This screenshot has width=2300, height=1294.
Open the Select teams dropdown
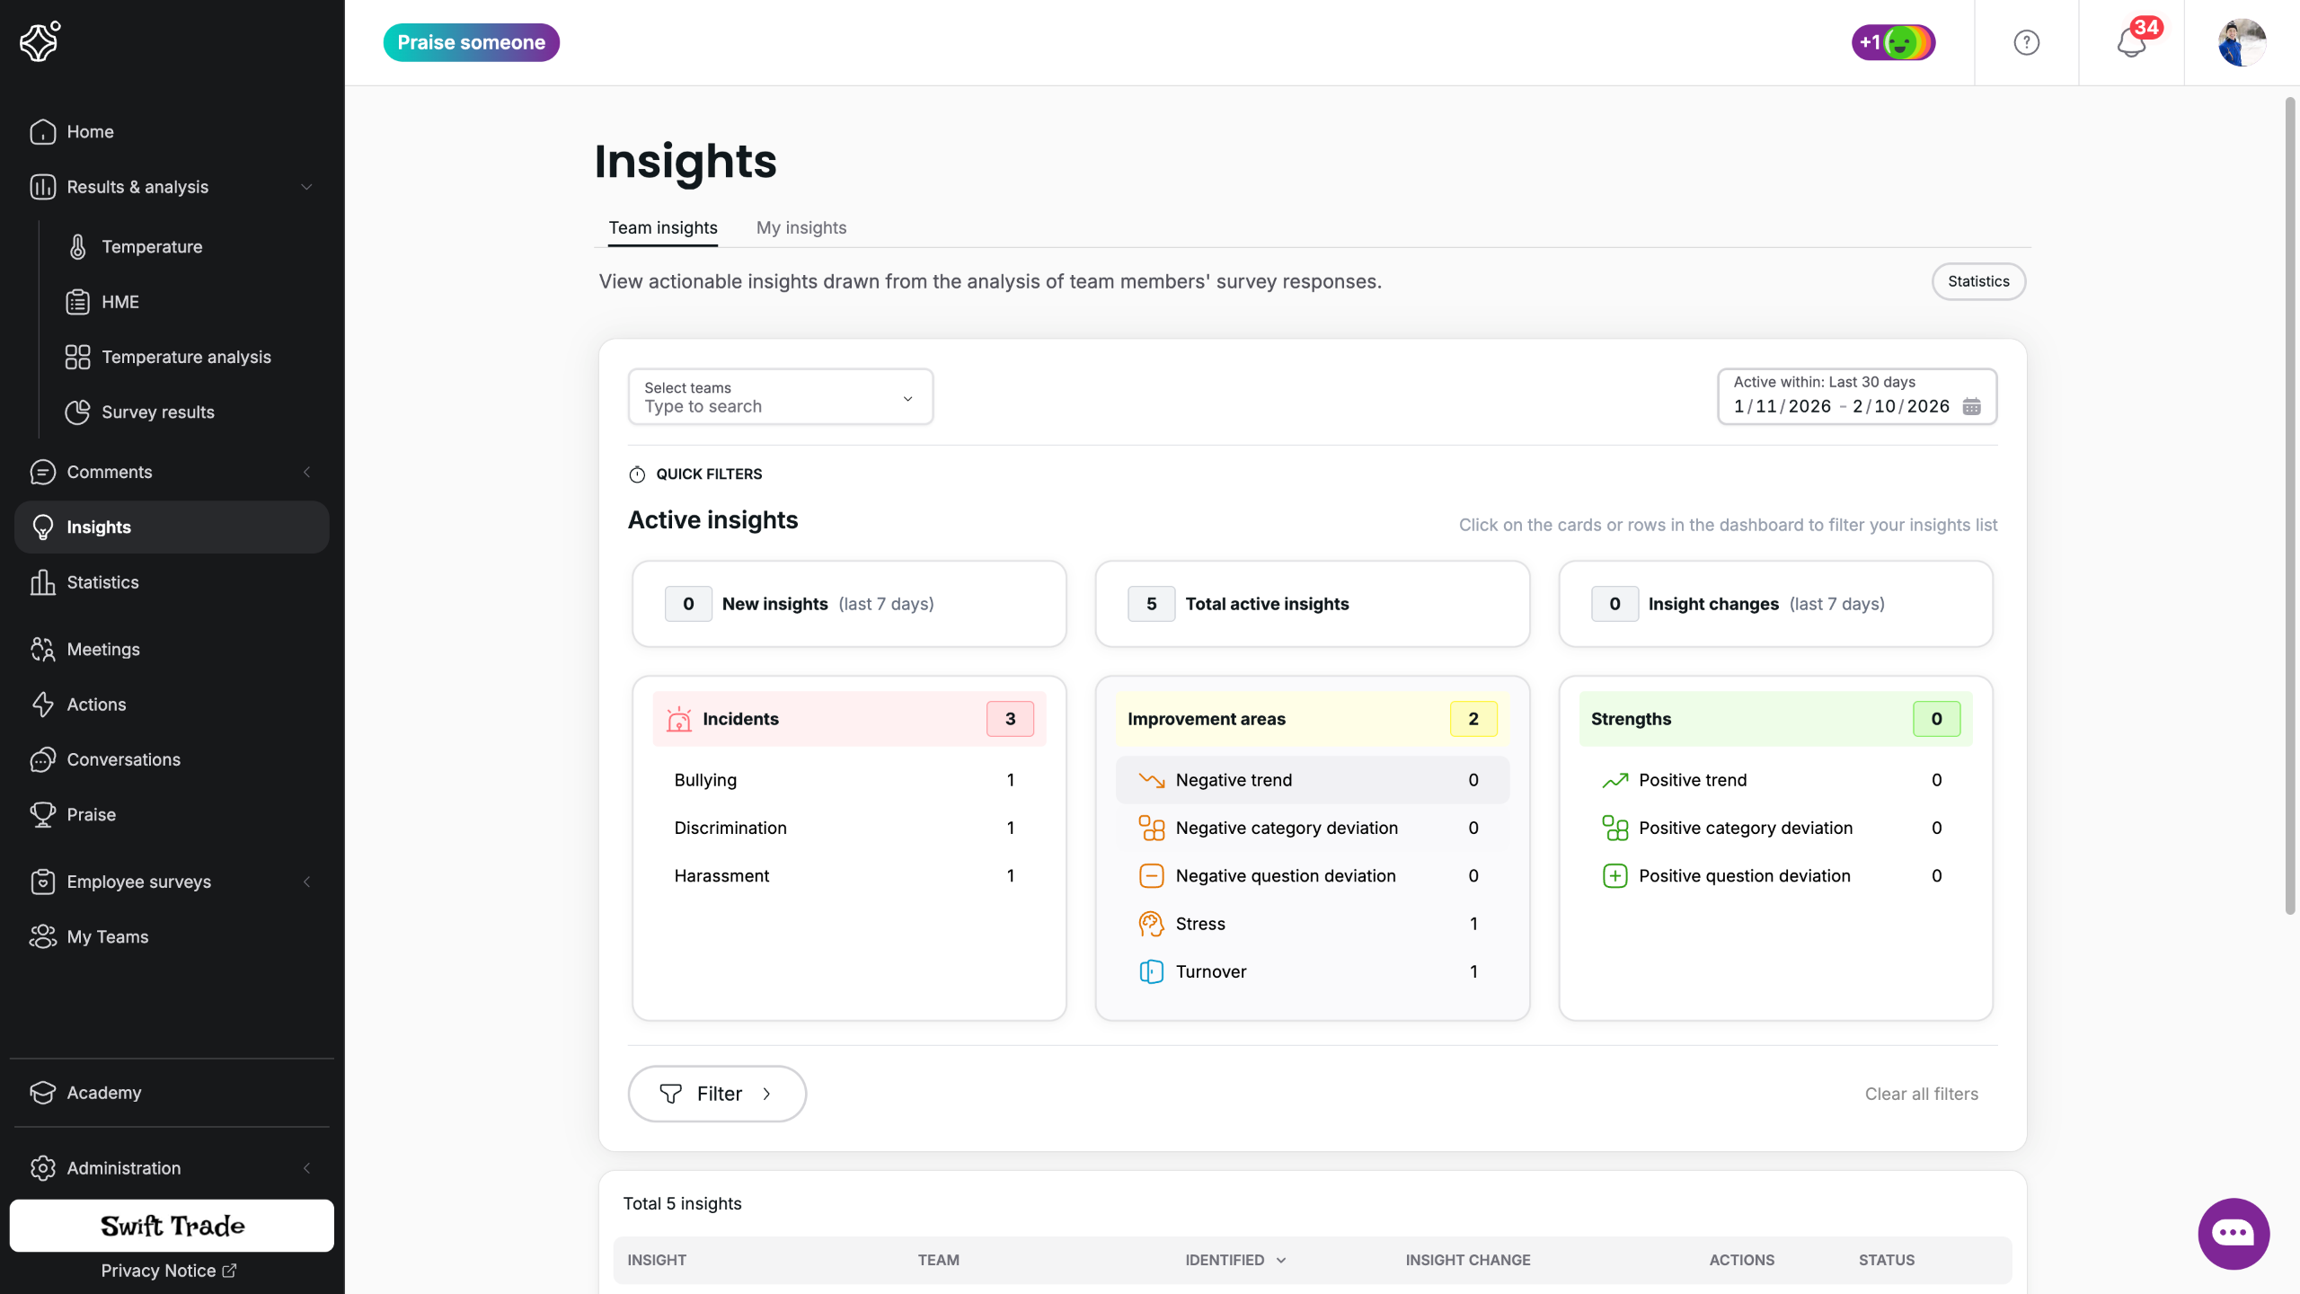(x=780, y=397)
